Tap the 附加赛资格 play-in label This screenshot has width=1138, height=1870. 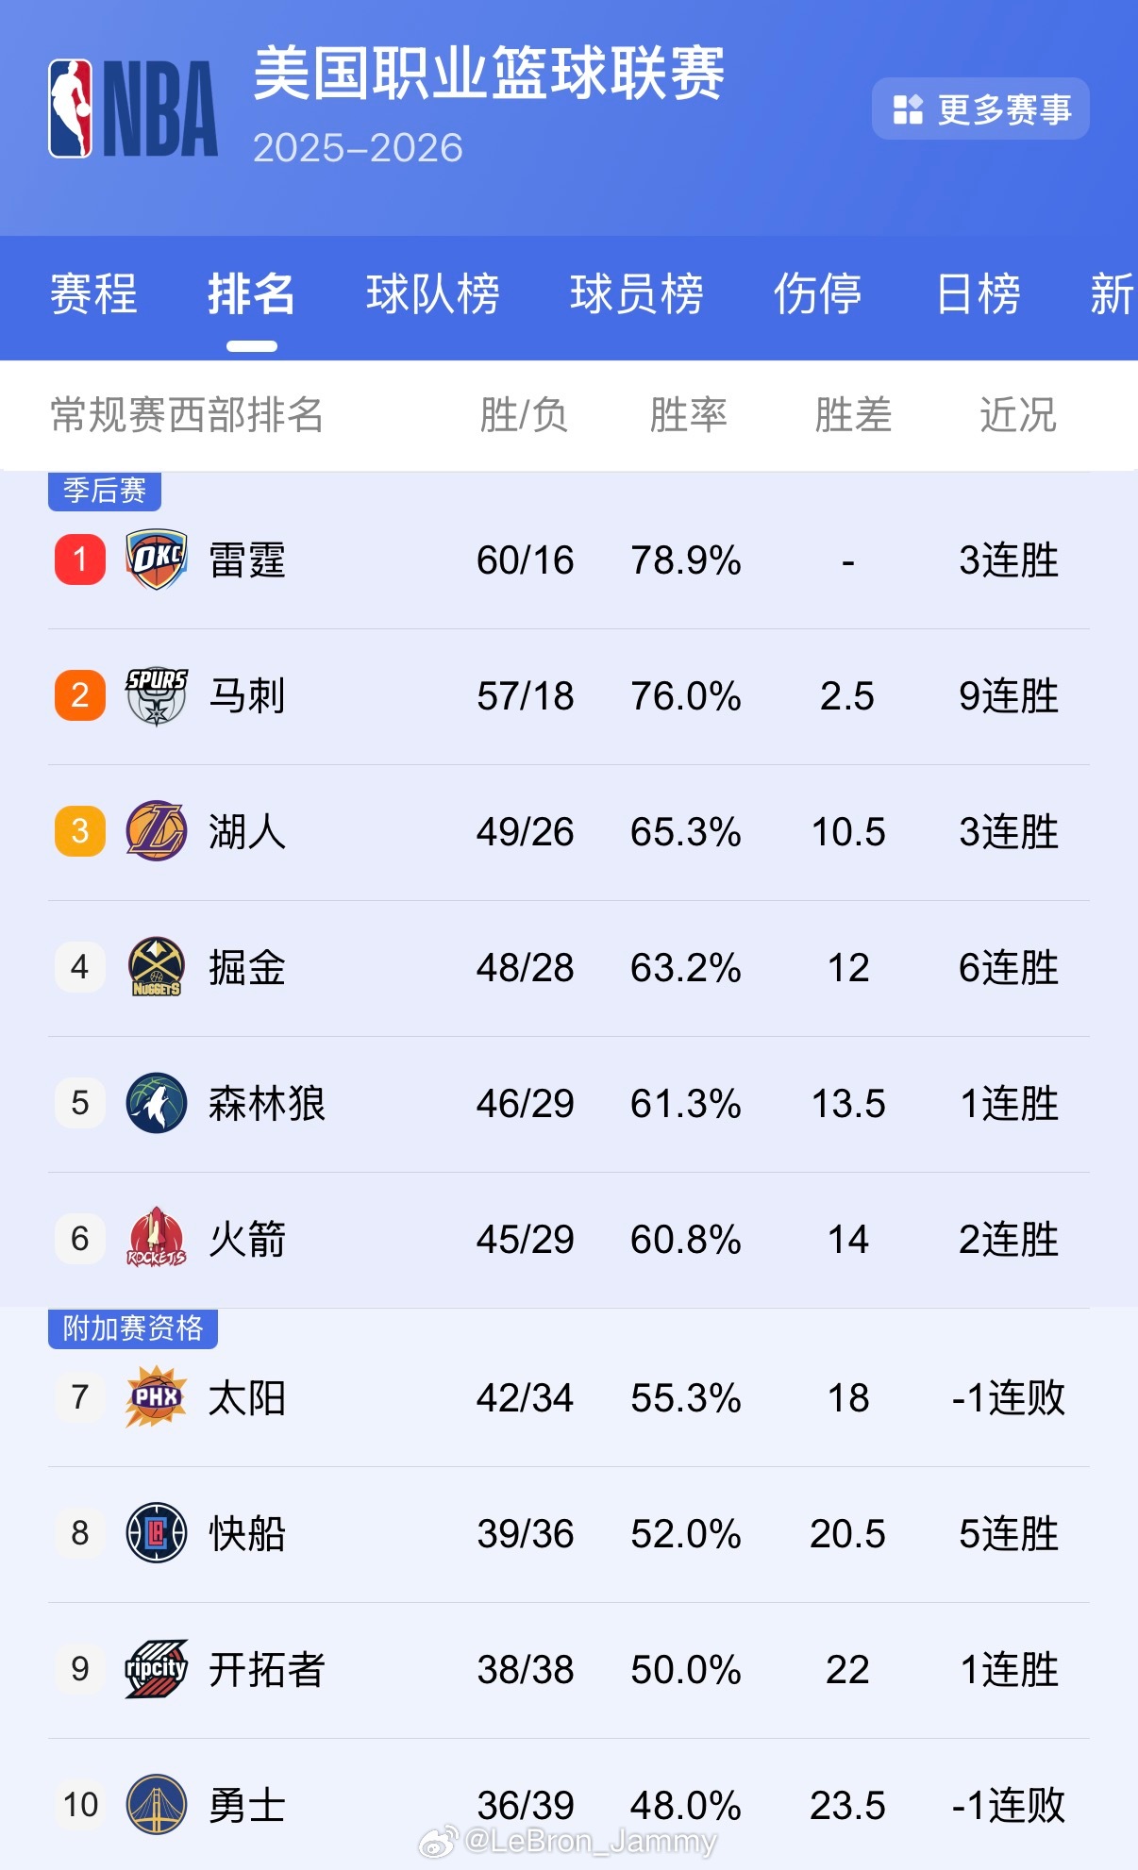click(132, 1327)
